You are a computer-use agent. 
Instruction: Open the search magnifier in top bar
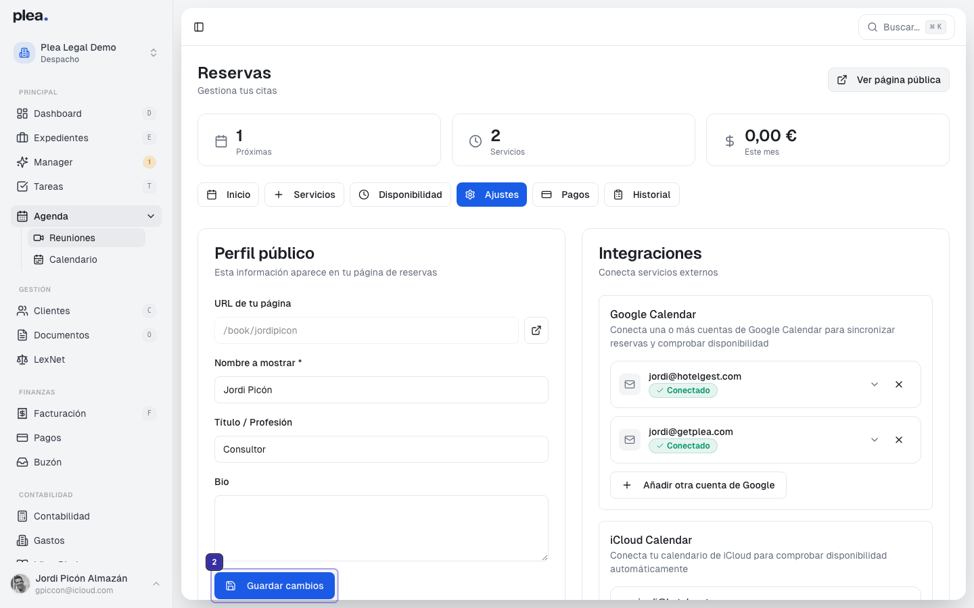(873, 27)
